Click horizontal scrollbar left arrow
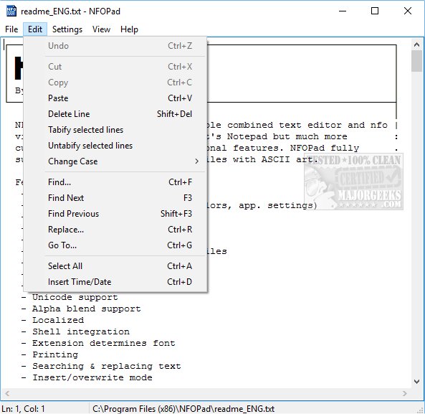The width and height of the screenshot is (425, 414). pos(7,393)
